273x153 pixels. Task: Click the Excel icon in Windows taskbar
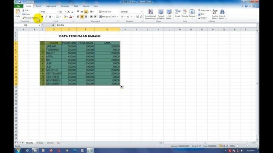pyautogui.click(x=90, y=150)
